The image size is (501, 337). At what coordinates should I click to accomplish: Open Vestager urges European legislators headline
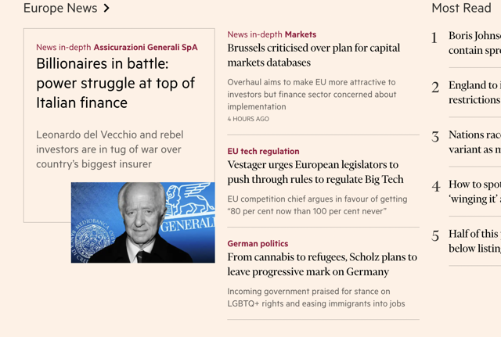(x=315, y=172)
